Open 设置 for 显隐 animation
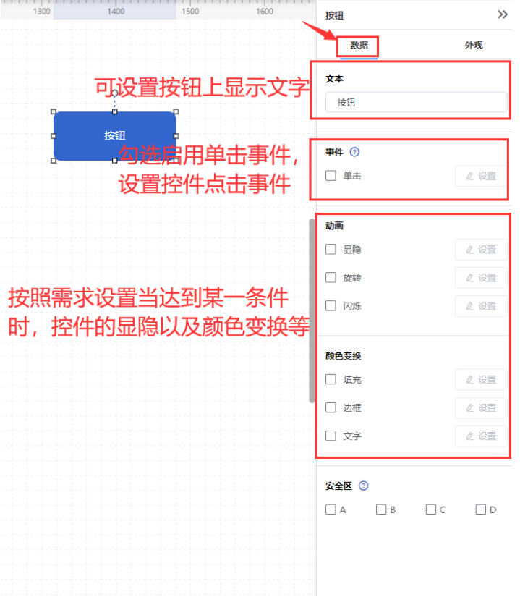 tap(481, 250)
